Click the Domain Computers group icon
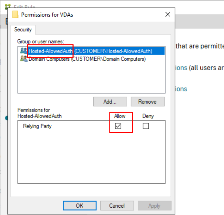Image resolution: width=224 pixels, height=215 pixels. pos(24,59)
